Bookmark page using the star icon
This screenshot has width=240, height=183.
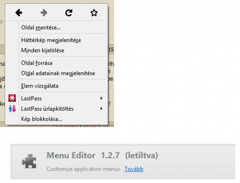click(x=94, y=13)
